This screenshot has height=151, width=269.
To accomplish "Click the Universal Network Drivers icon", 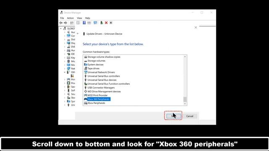I will [85, 72].
